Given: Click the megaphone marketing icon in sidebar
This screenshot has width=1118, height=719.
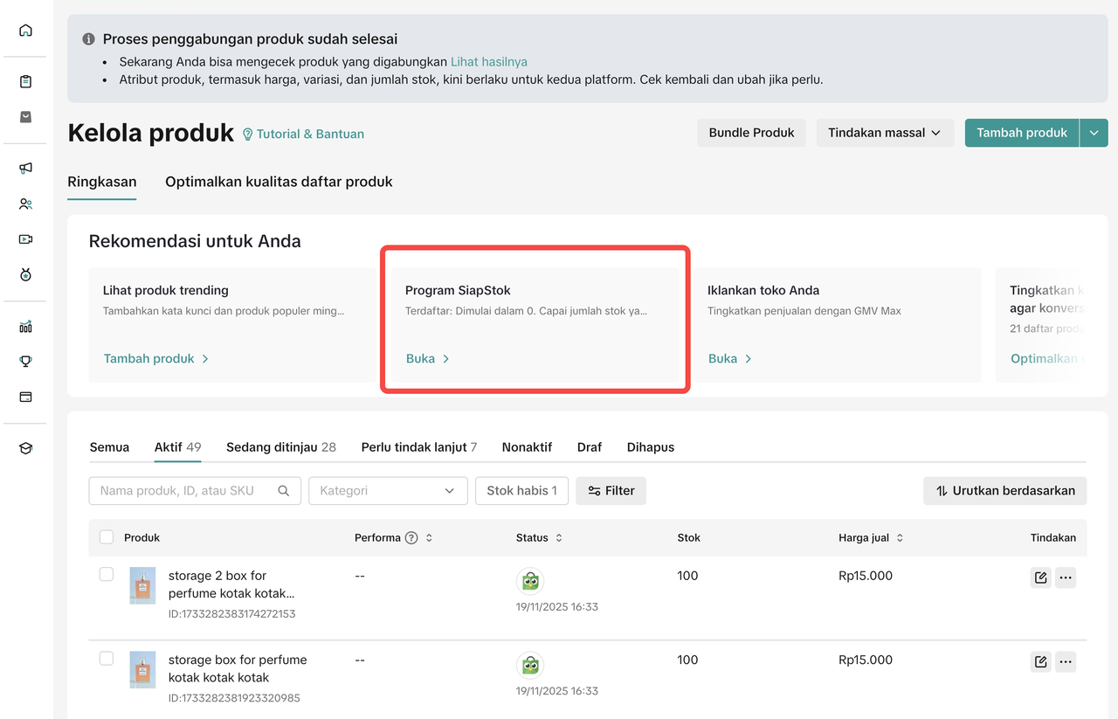Looking at the screenshot, I should (25, 169).
